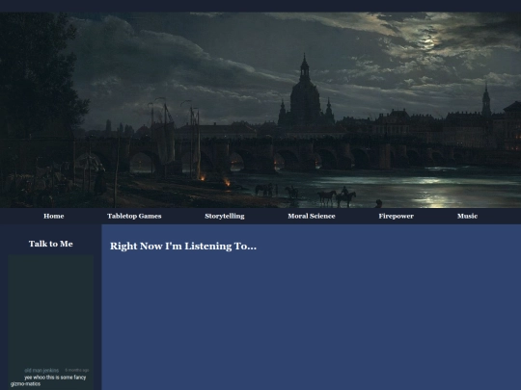Switch to the Music page
Viewport: 521px width, 390px height.
[x=467, y=217]
